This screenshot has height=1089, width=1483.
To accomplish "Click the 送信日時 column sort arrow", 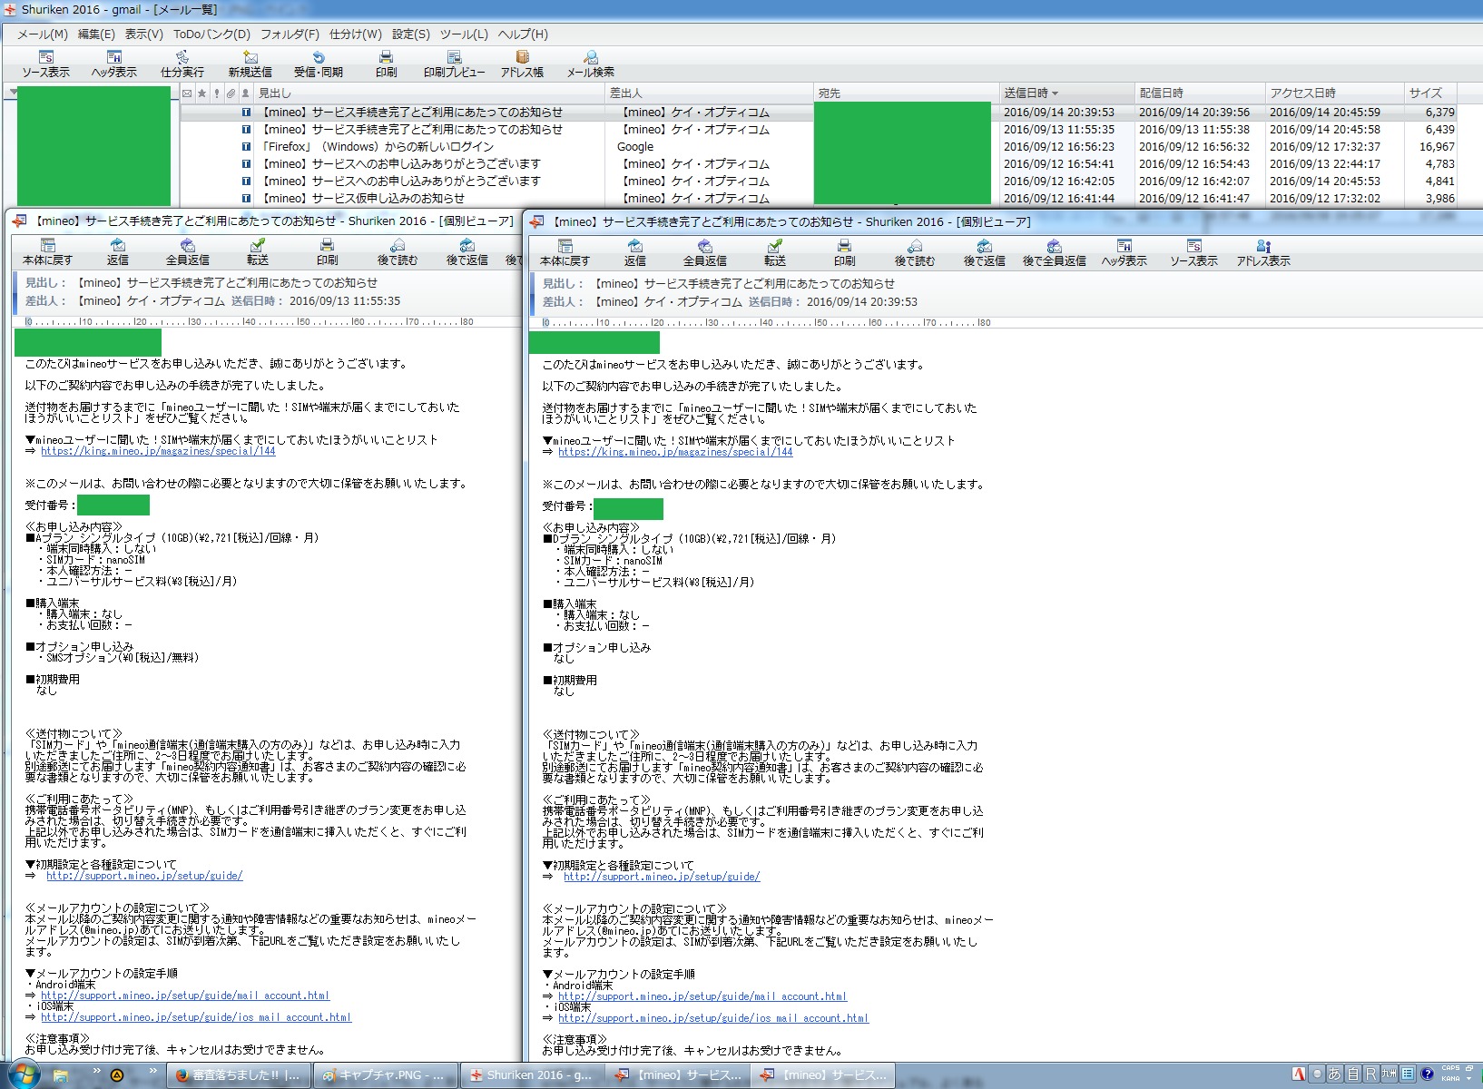I will [1055, 93].
